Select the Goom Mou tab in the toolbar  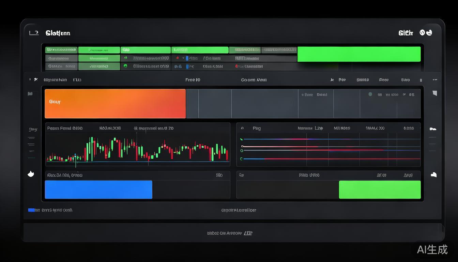pyautogui.click(x=254, y=80)
